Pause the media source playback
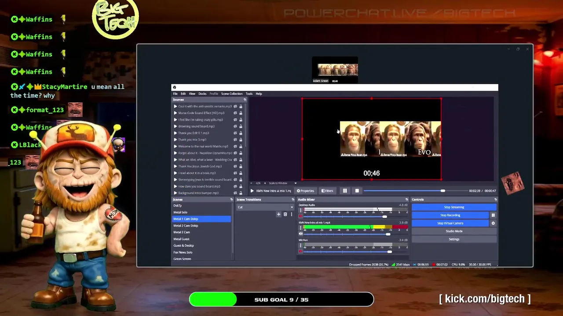 click(345, 191)
